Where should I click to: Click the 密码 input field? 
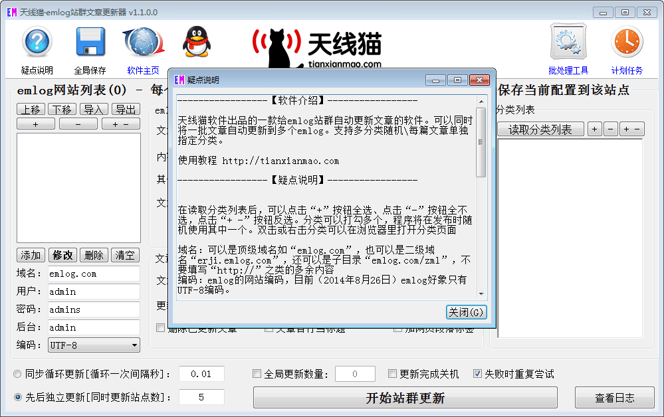coord(94,309)
